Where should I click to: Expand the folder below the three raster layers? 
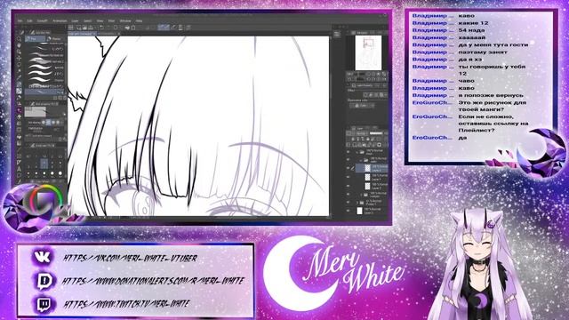click(361, 195)
